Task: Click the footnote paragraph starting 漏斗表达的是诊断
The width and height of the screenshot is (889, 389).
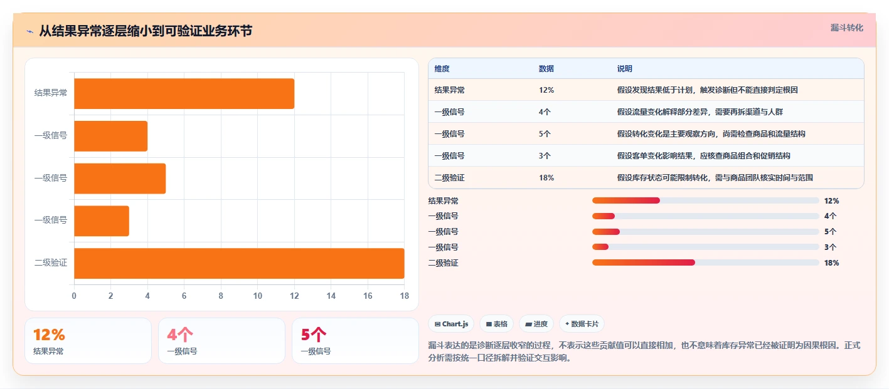Action: pos(644,352)
